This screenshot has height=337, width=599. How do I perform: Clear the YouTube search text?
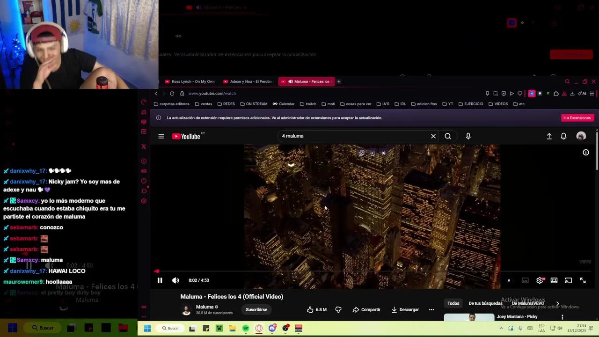[433, 136]
